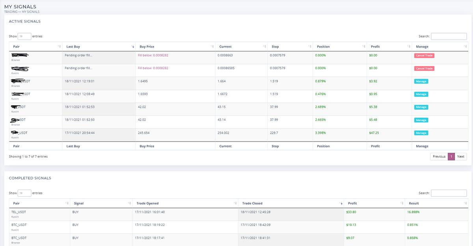
Task: Click the 229.7 stop value
Action: (x=274, y=133)
